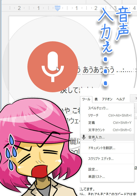This screenshot has width=137, height=196.
Task: Open スクリプト エディタ... entry
Action: click(x=107, y=159)
